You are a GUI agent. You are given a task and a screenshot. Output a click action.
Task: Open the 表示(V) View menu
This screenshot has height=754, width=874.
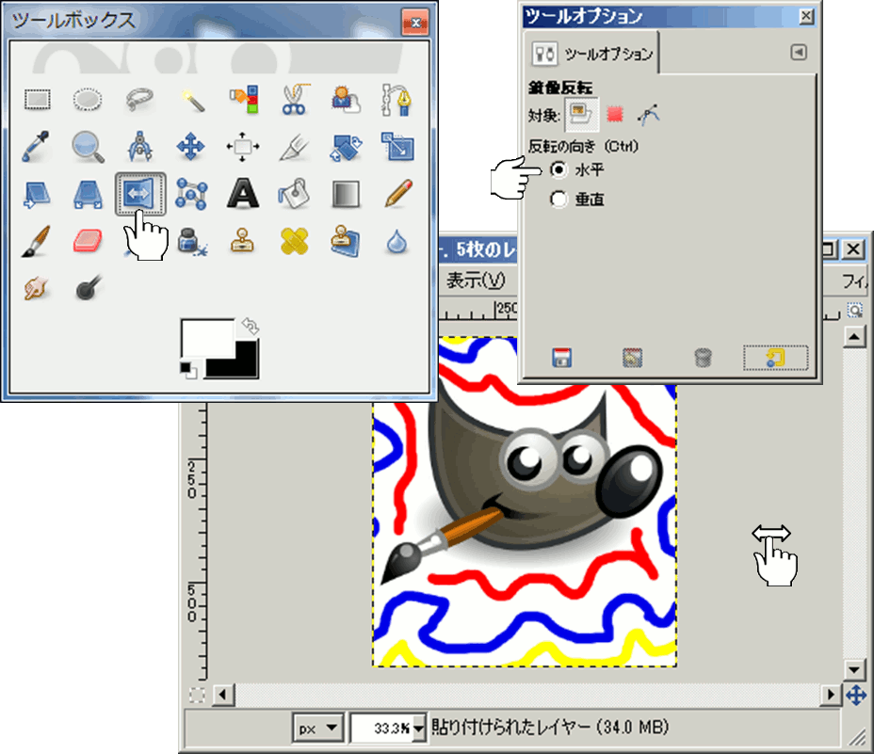[476, 281]
